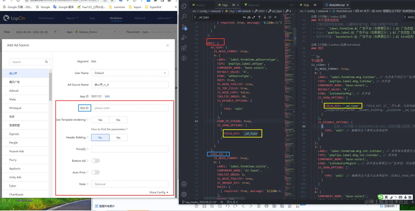415x211 pixels.
Task: Click the Sogou input method logo
Action: tap(380, 197)
